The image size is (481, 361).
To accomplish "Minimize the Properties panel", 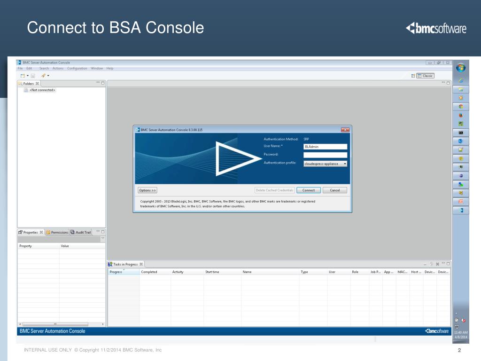I will (x=98, y=231).
